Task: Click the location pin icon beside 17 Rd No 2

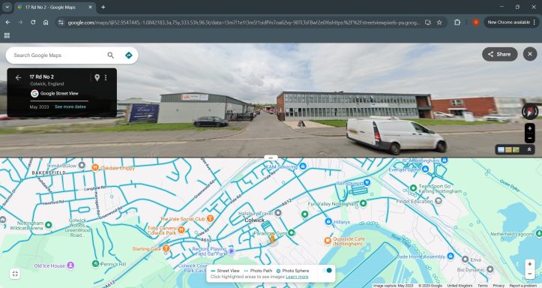Action: pyautogui.click(x=97, y=78)
